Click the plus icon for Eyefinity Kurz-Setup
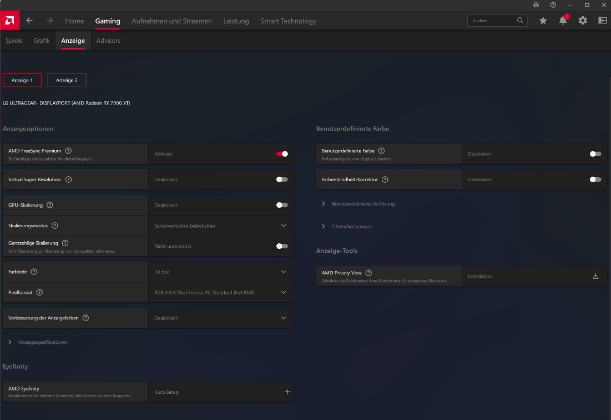 (x=287, y=392)
